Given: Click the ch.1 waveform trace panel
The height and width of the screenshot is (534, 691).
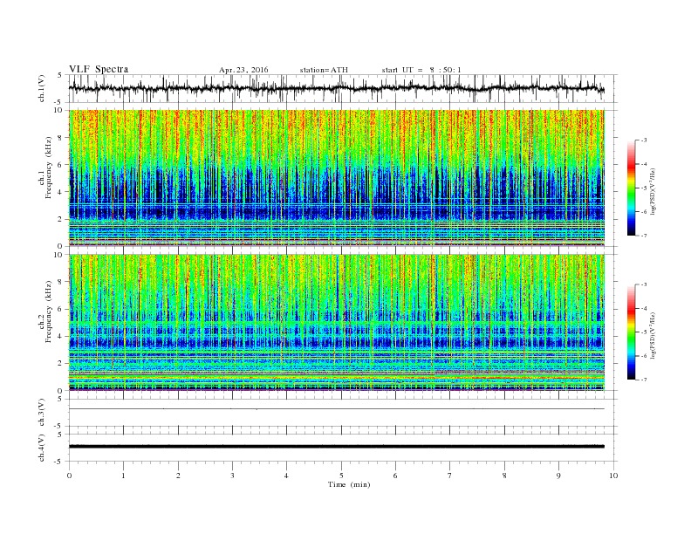Looking at the screenshot, I should 343,88.
